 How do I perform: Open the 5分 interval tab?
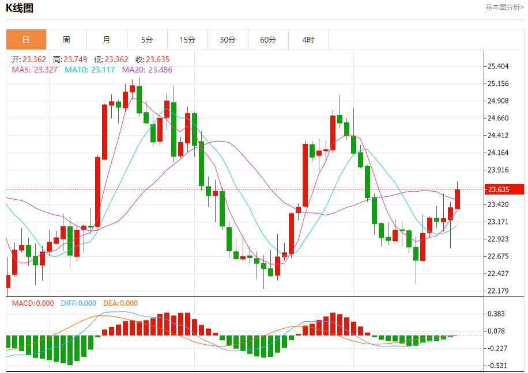pyautogui.click(x=147, y=40)
